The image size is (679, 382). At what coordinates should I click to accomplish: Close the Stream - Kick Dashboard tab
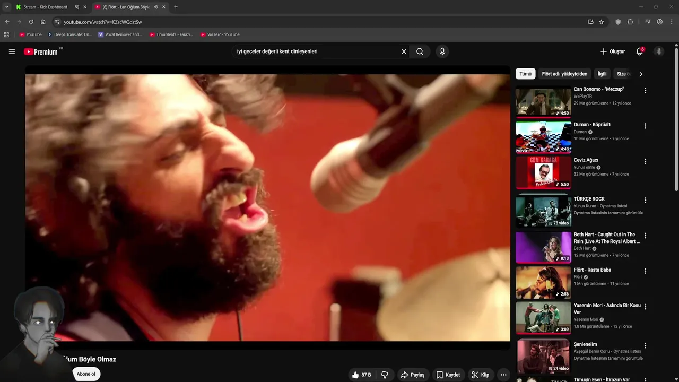[84, 7]
